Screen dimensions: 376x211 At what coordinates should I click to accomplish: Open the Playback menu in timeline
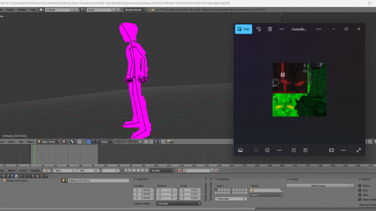coord(35,171)
